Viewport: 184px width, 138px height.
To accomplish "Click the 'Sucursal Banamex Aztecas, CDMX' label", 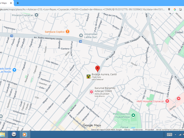I will click(105, 89).
